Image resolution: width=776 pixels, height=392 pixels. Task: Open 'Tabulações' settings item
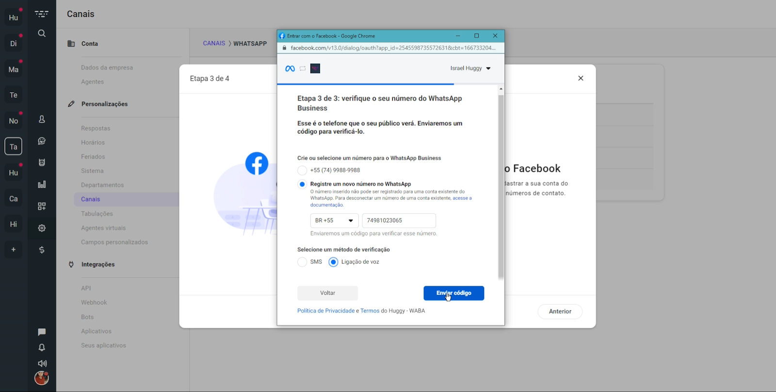(x=97, y=214)
